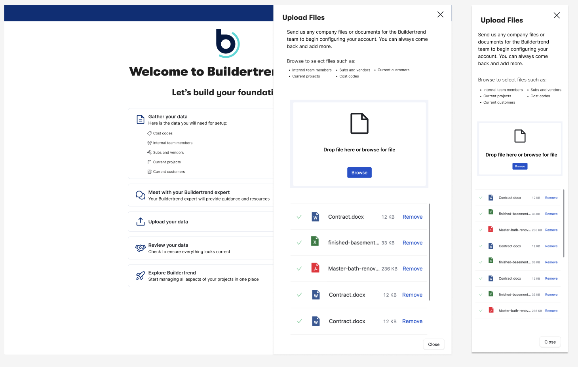Click Subs and vendors bullet in wide panel

[354, 70]
